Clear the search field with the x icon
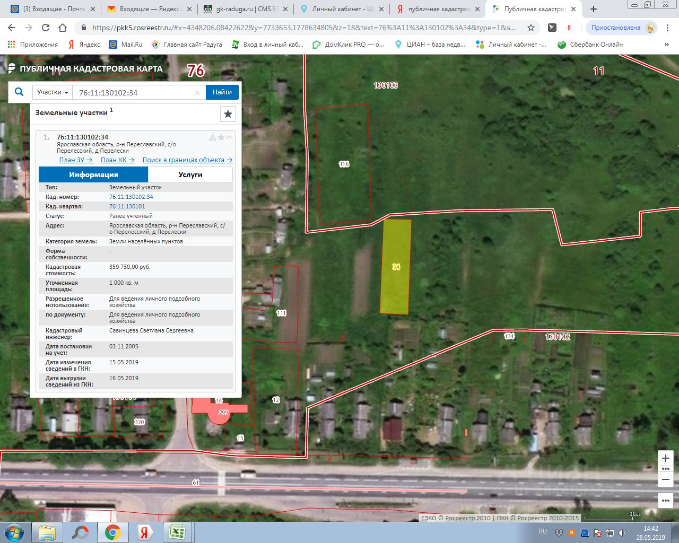The height and width of the screenshot is (543, 679). (197, 92)
